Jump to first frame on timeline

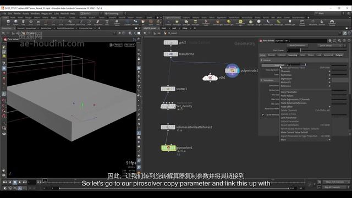pyautogui.click(x=5, y=182)
